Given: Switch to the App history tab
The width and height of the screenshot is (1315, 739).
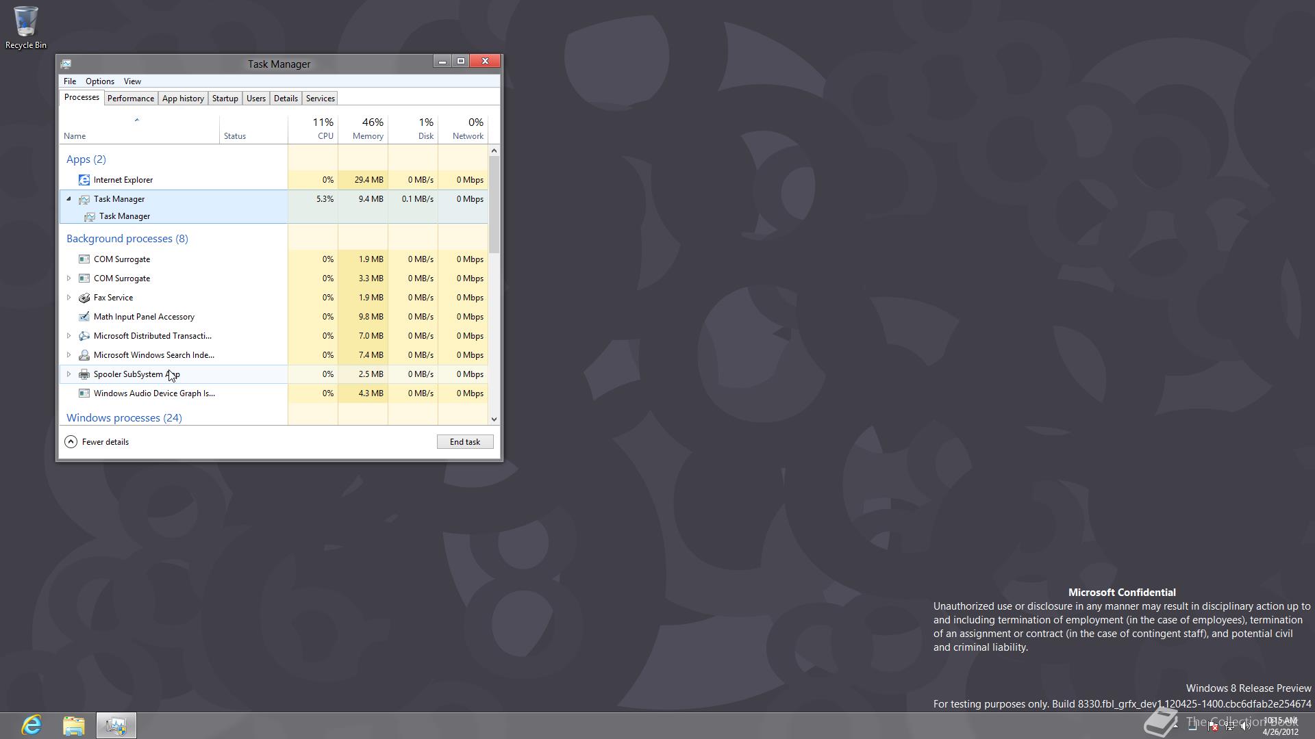Looking at the screenshot, I should click(x=183, y=99).
